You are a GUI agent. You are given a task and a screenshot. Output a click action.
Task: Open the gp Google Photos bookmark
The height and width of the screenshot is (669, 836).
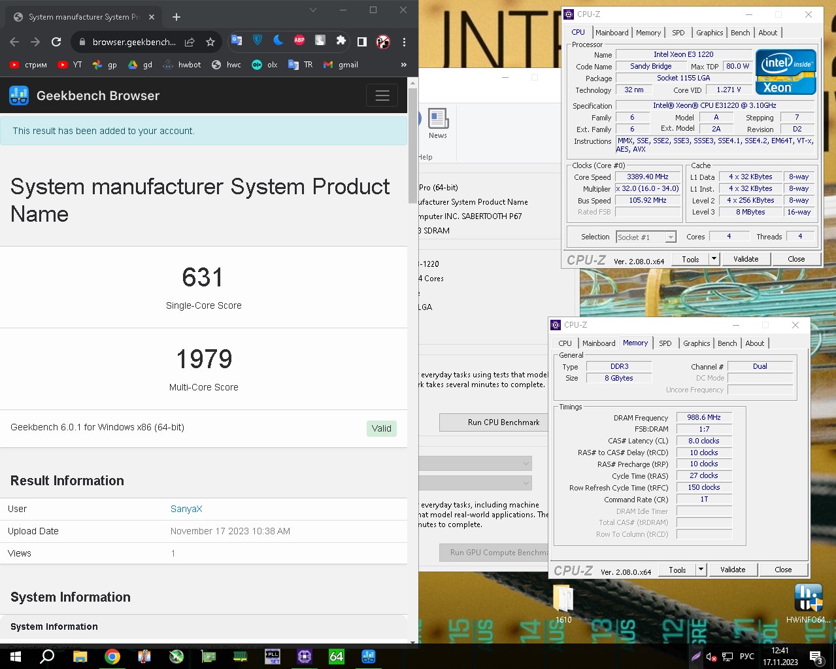(x=105, y=65)
